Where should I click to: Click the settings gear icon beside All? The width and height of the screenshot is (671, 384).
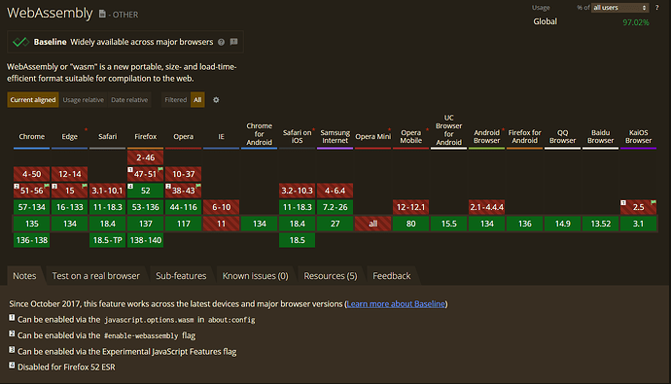tap(216, 99)
